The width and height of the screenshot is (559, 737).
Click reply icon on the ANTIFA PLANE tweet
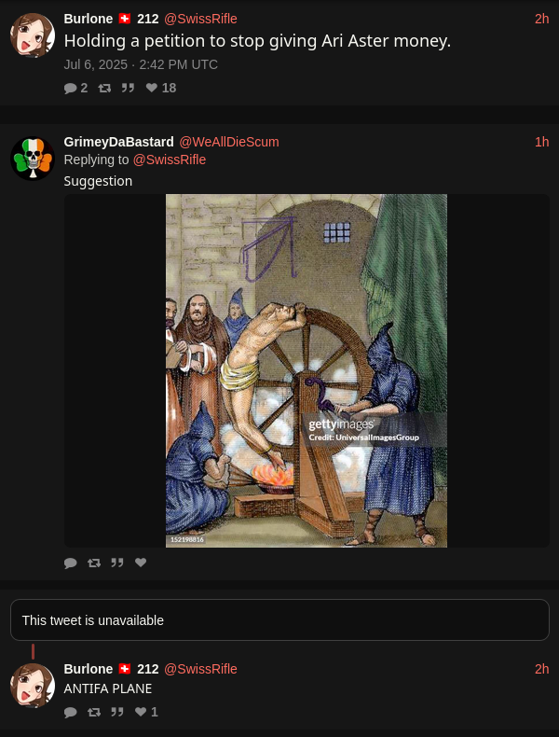pyautogui.click(x=71, y=712)
